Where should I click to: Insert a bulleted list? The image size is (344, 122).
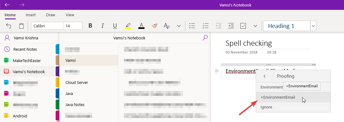click(192, 26)
